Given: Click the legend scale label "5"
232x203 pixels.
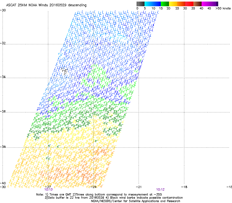Looking at the screenshot, I should 145,8.
